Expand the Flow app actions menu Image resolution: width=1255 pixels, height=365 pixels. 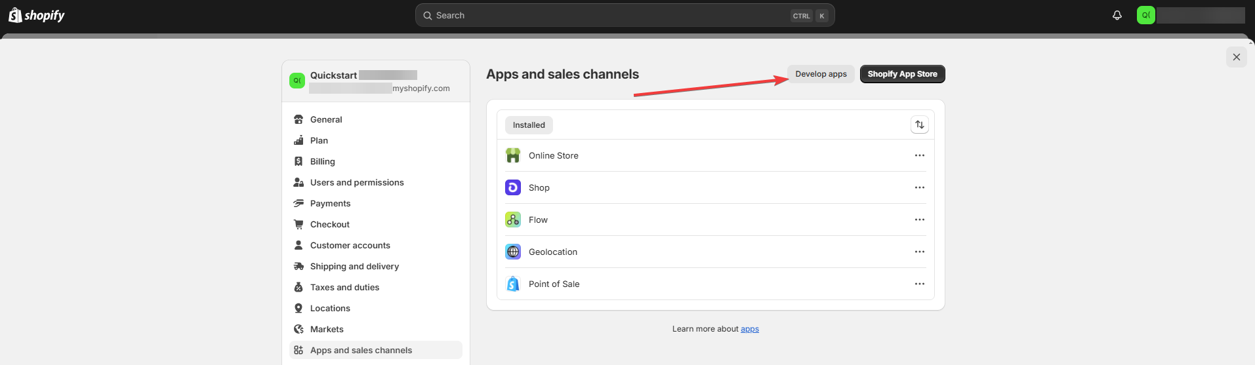(919, 220)
